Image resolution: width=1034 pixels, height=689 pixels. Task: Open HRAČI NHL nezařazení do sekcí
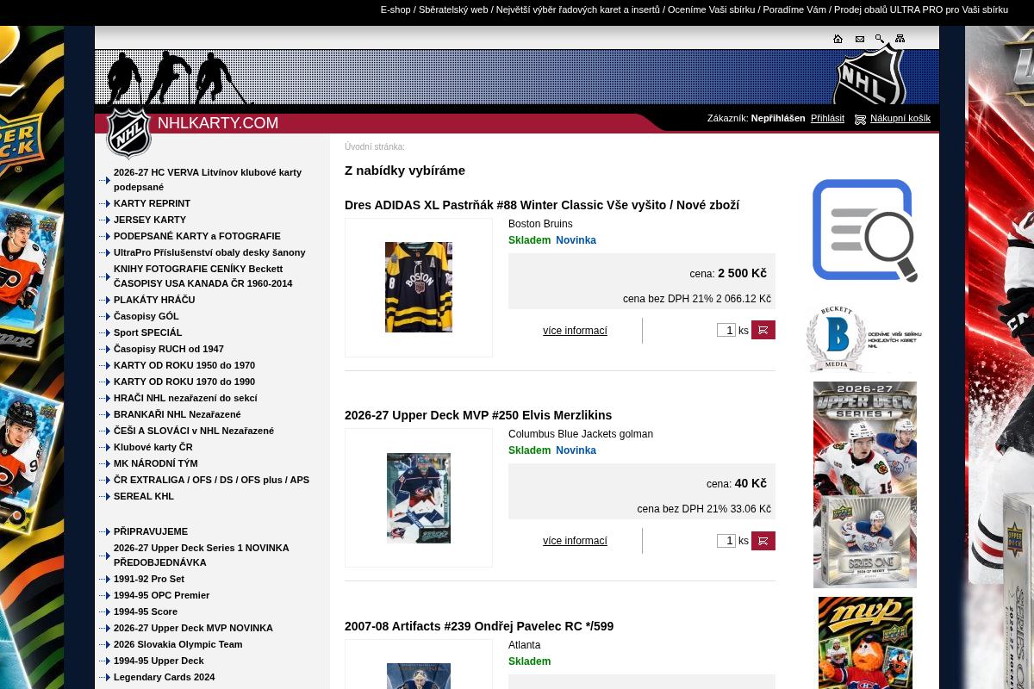click(185, 398)
